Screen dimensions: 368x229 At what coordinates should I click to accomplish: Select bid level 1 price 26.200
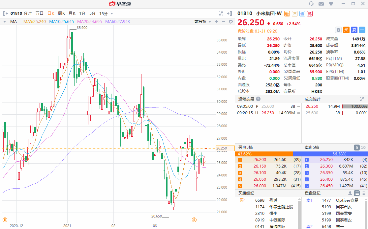[x=260, y=160]
